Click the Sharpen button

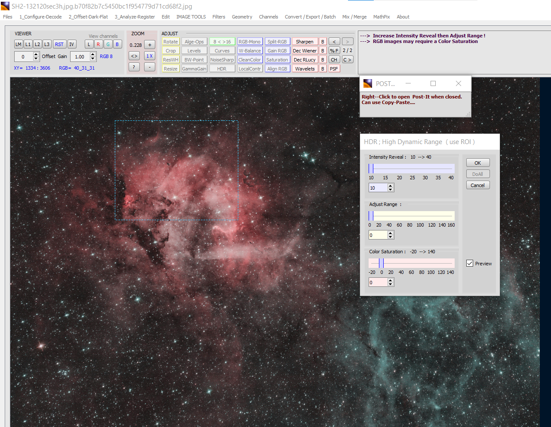pyautogui.click(x=305, y=42)
